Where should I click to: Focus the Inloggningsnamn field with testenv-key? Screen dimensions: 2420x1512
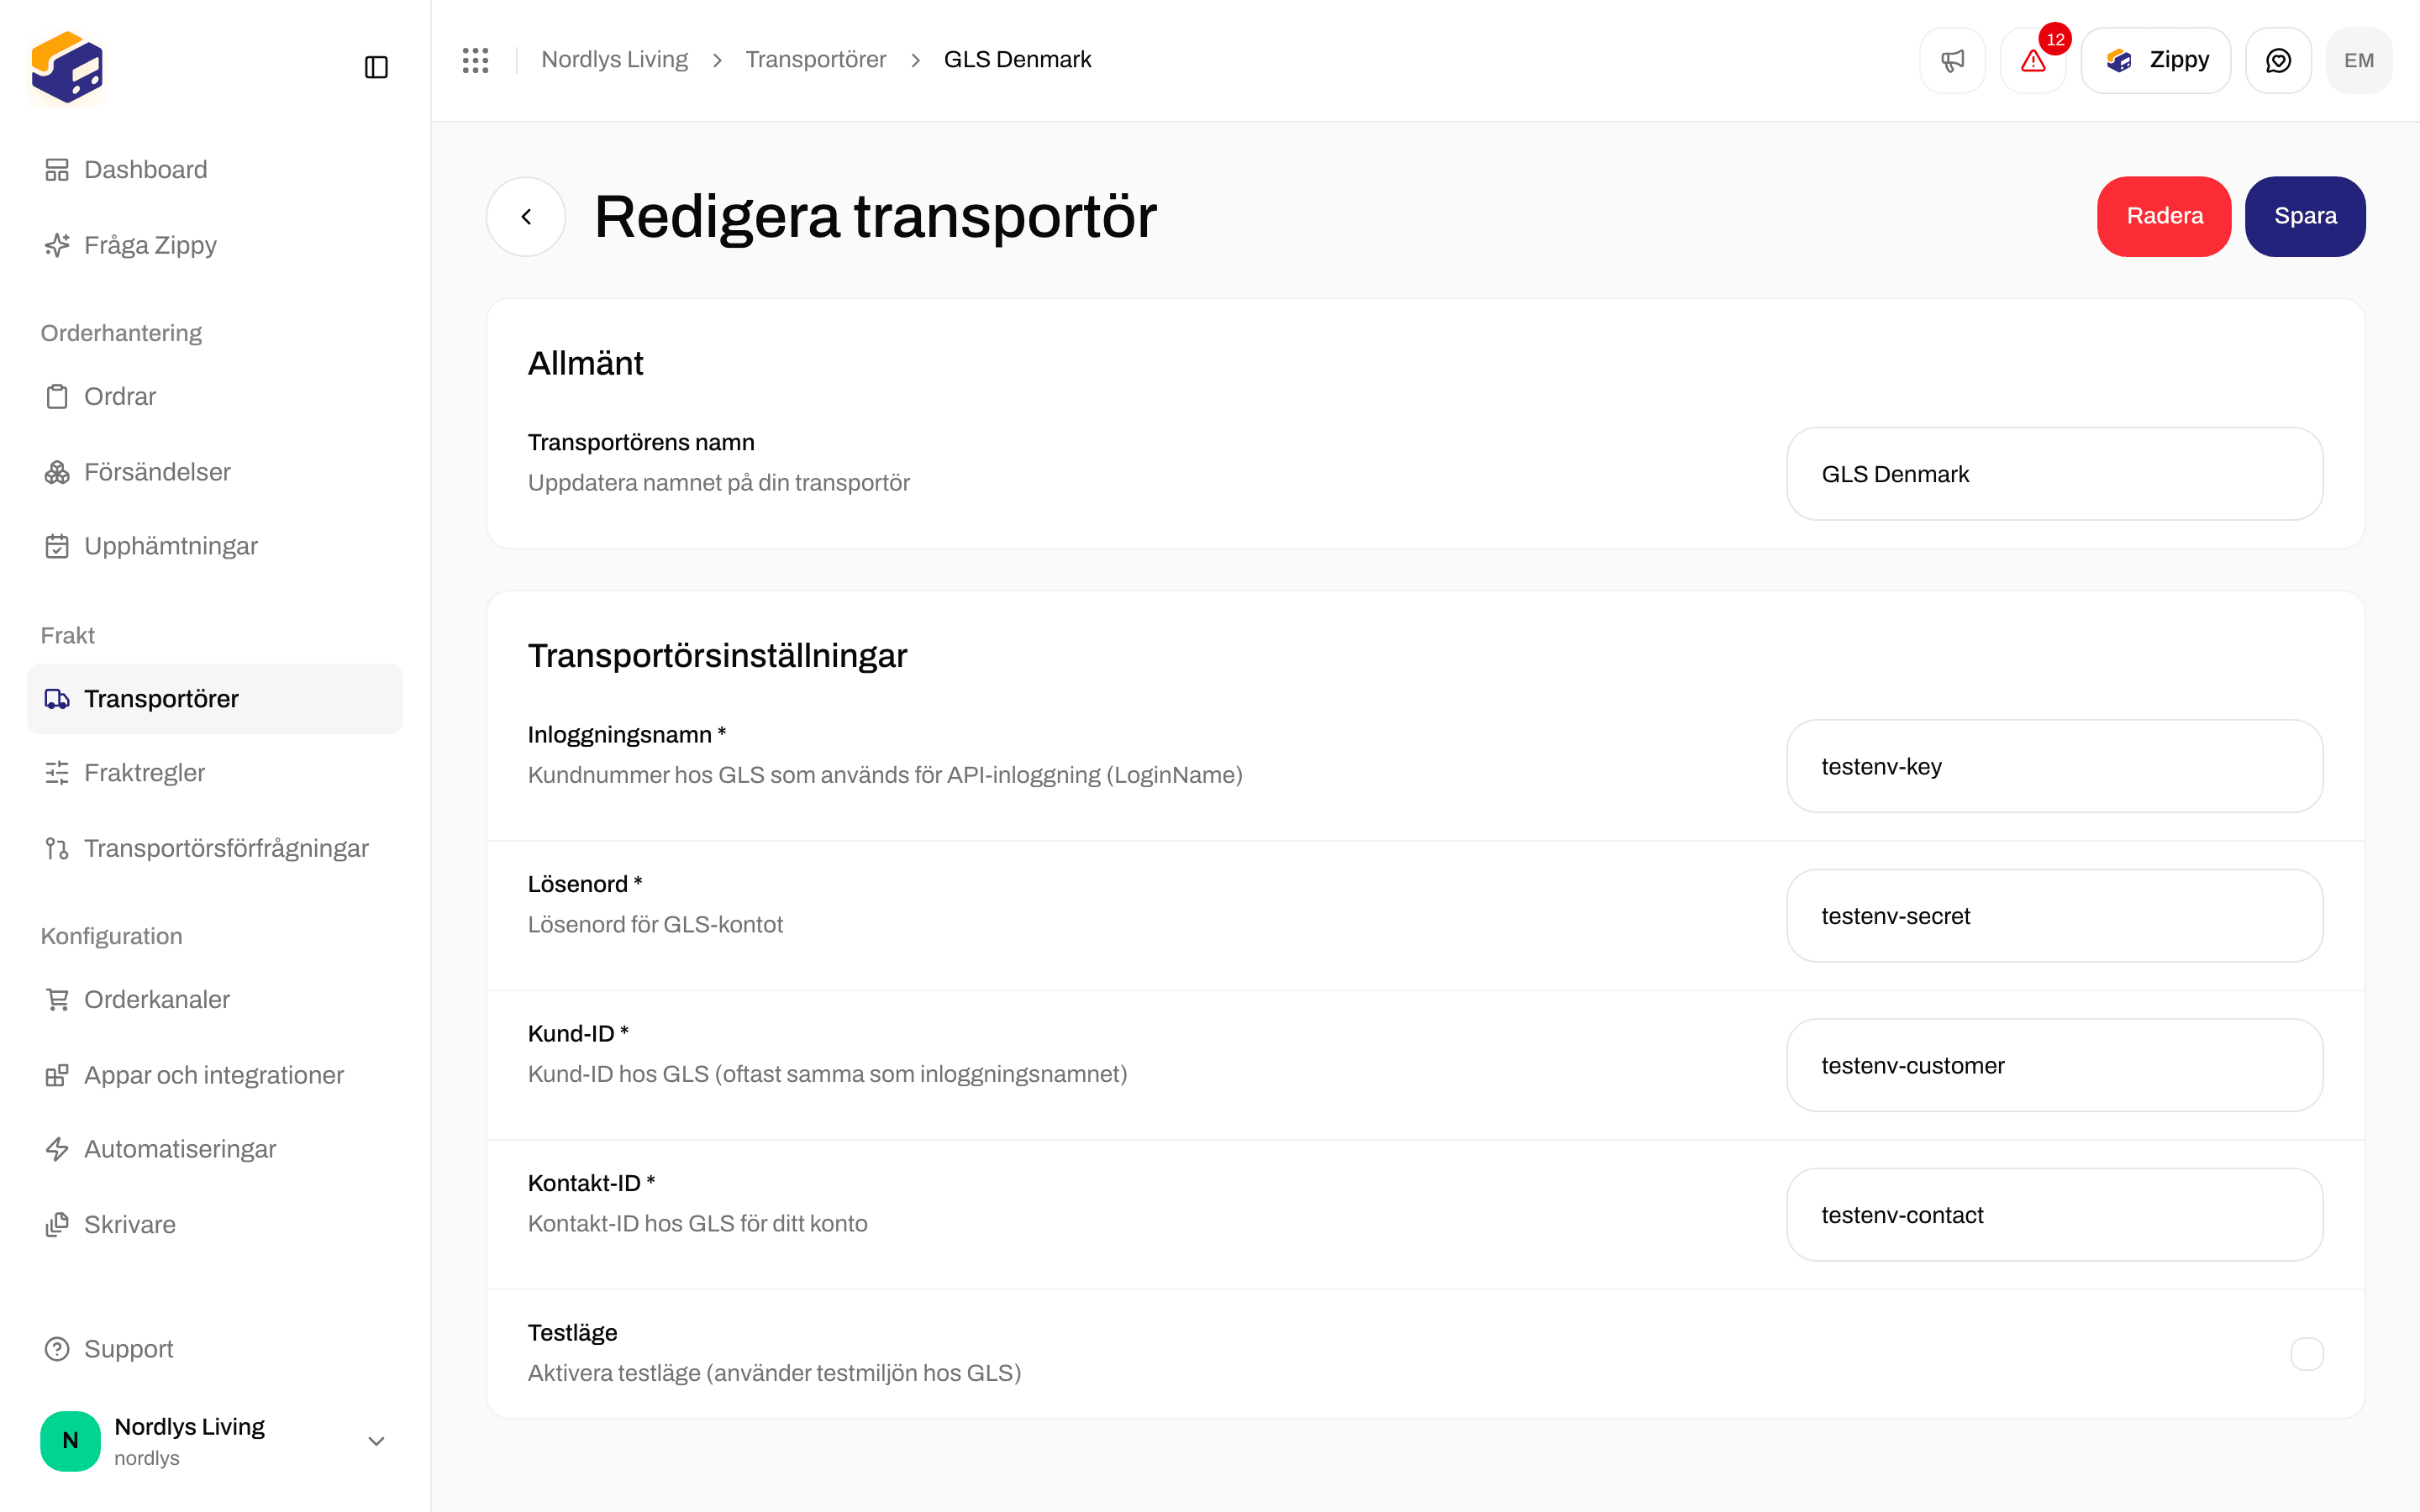pyautogui.click(x=2054, y=766)
